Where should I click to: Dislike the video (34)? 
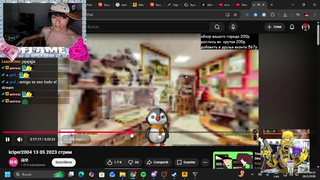click(133, 162)
